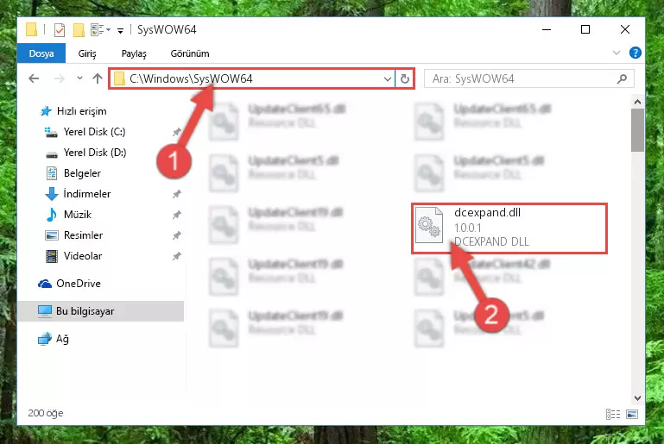Viewport: 664px width, 444px height.
Task: Click the dcexpand.dll file name
Action: point(487,213)
